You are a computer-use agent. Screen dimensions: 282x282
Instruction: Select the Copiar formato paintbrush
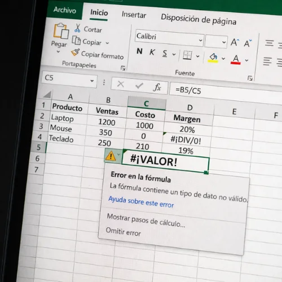coord(76,52)
